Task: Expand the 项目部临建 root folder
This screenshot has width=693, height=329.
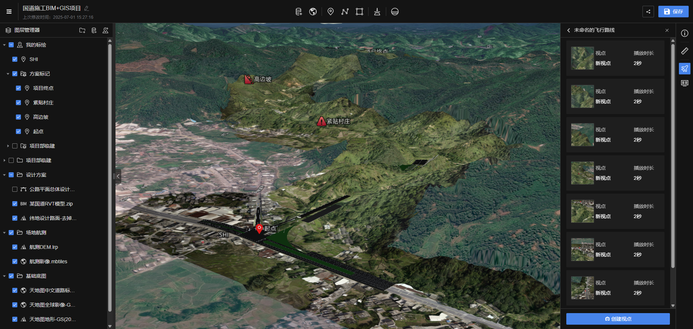Action: 4,160
